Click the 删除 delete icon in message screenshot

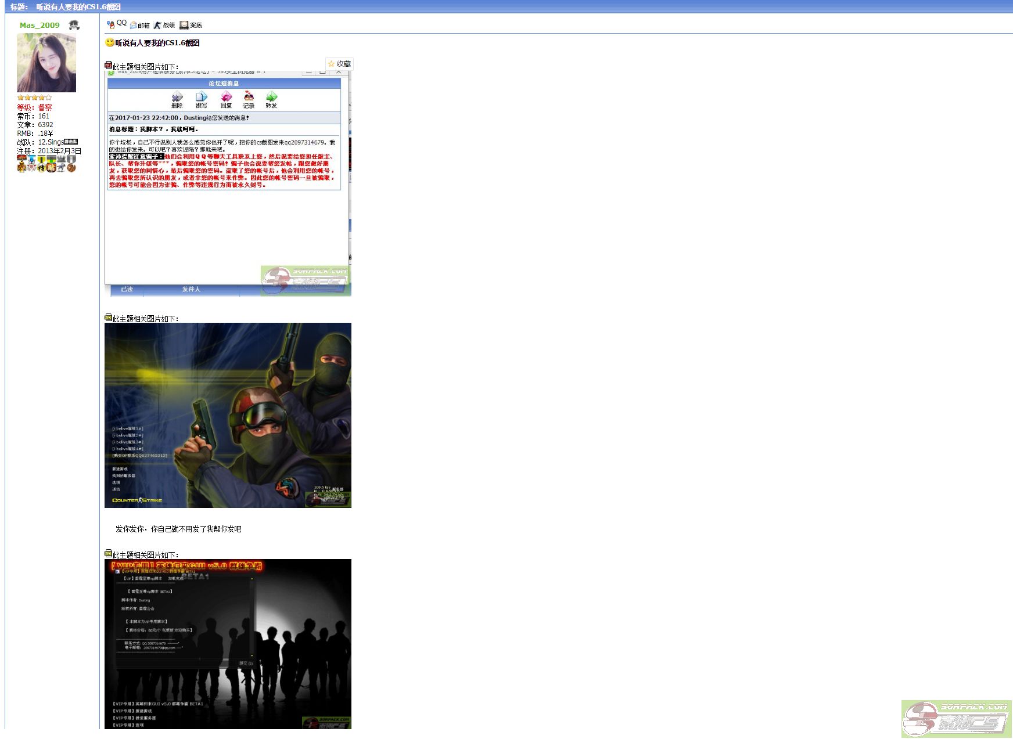(177, 99)
